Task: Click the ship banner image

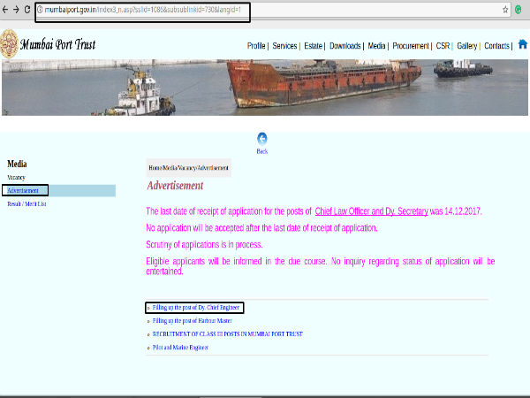Action: coord(265,88)
